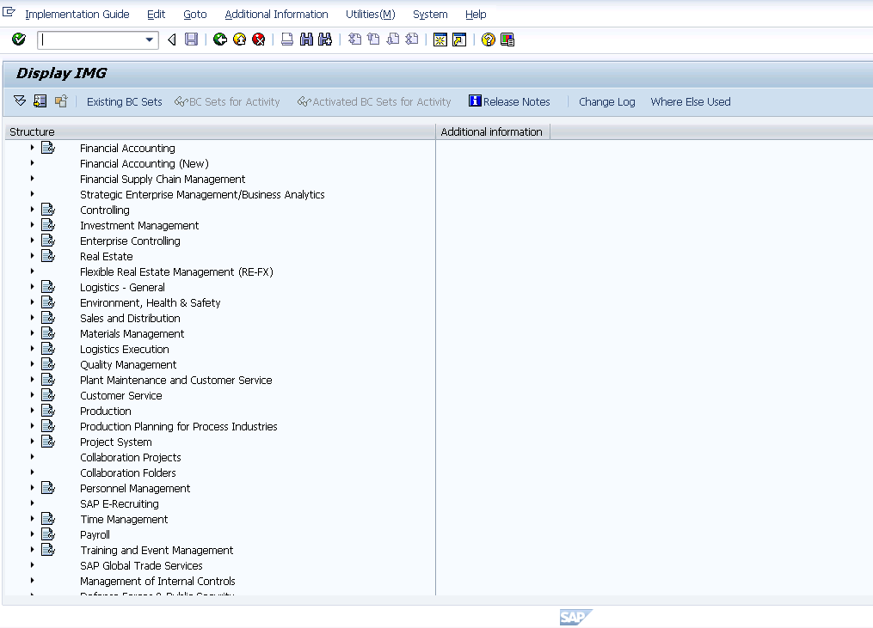Click the Previous Page icon
This screenshot has width=873, height=628.
[373, 40]
